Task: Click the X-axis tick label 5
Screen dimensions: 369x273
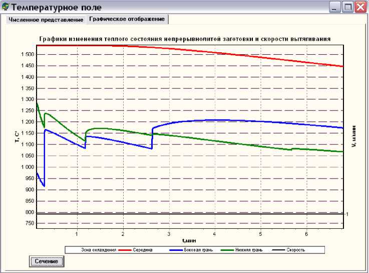Action: click(x=260, y=234)
